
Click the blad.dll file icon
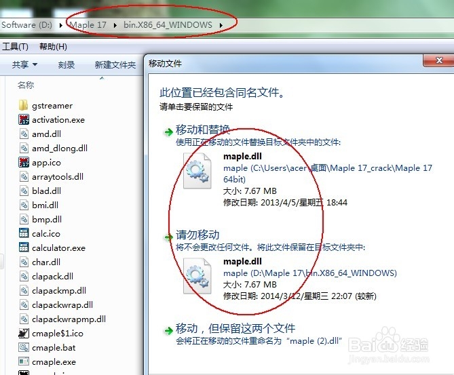coord(24,191)
